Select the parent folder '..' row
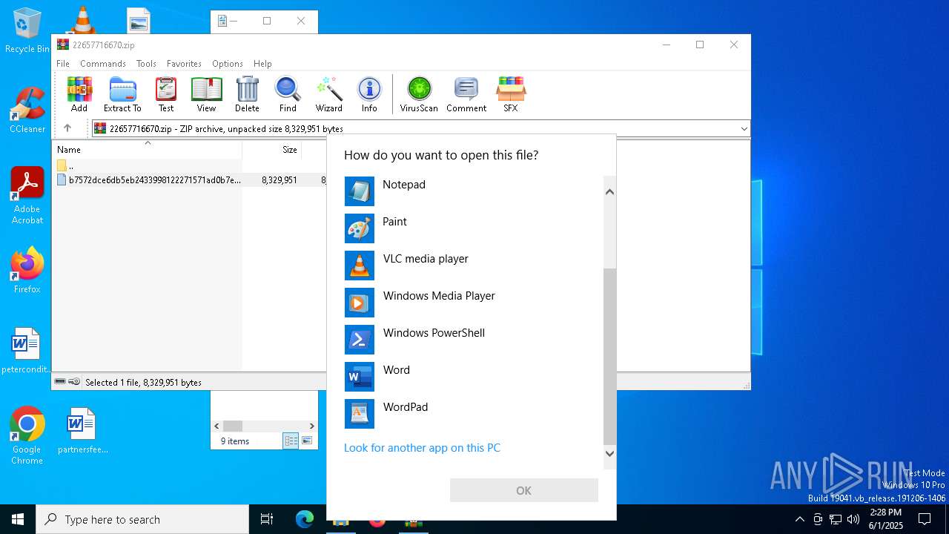 65,165
